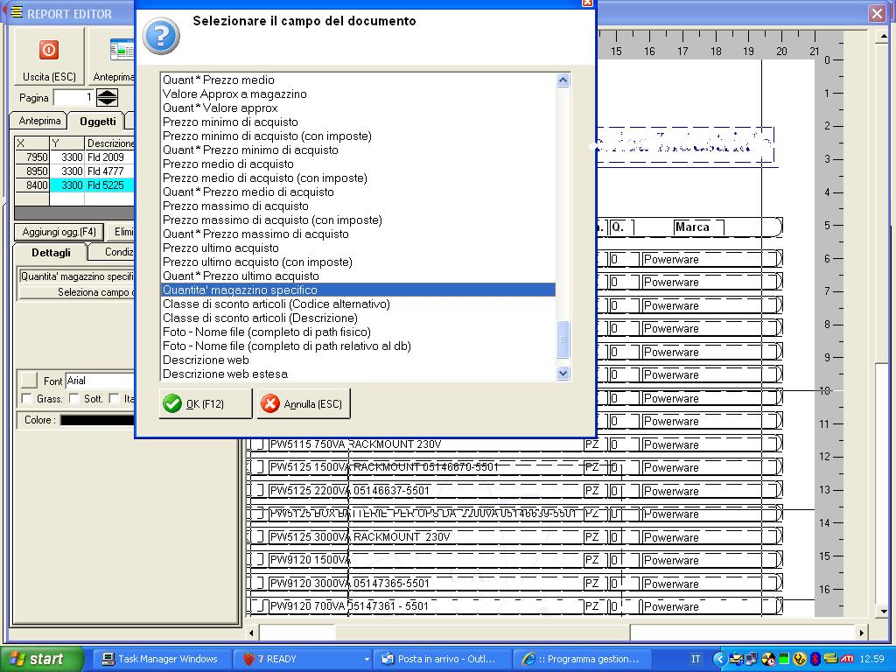
Task: Switch to 7 READY taskbar item
Action: [x=302, y=659]
